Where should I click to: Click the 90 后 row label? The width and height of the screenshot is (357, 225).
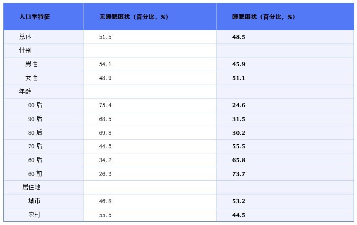point(35,119)
